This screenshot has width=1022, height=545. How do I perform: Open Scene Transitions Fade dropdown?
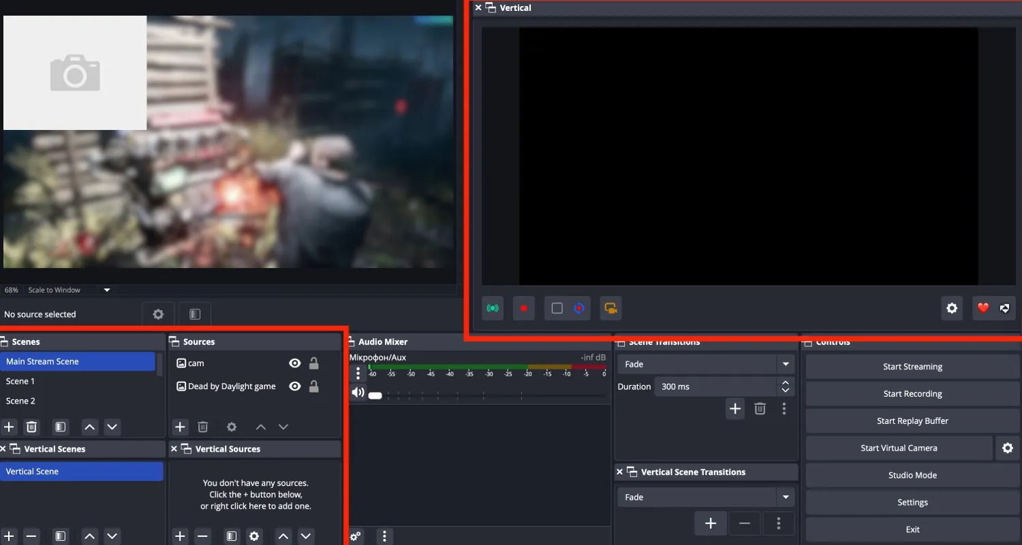coord(707,364)
